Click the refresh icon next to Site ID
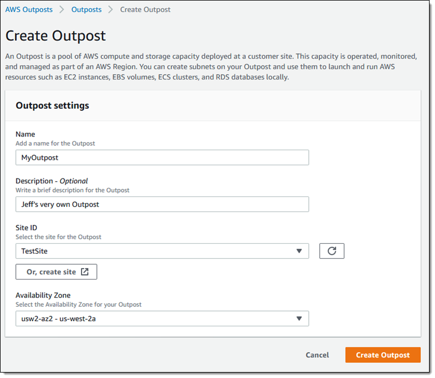 click(332, 251)
